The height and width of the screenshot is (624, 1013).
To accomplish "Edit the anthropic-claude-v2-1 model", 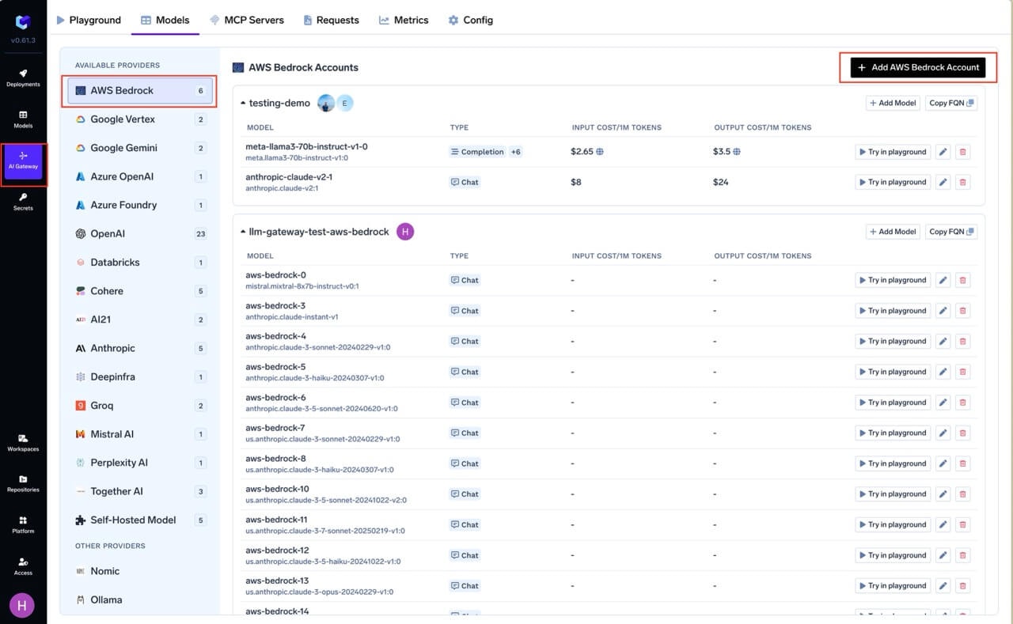I will tap(943, 182).
